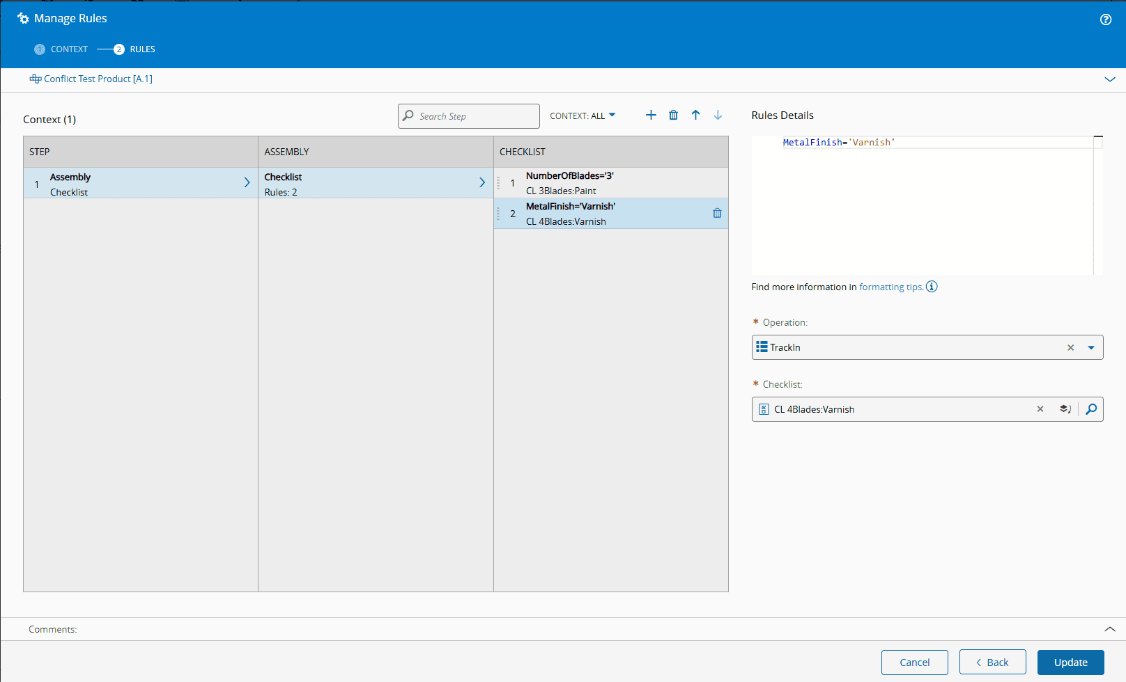Click the search magnifier in the Checklist field
The width and height of the screenshot is (1126, 682).
coord(1092,409)
